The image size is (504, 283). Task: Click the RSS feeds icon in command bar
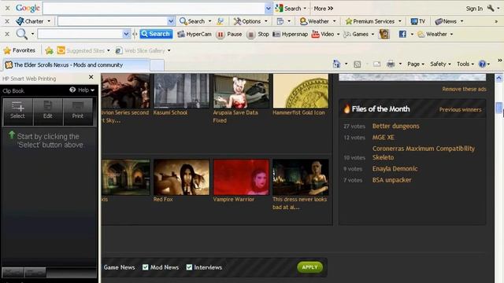point(357,64)
